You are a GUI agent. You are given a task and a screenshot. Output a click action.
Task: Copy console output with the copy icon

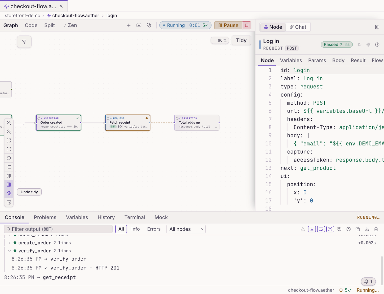(358, 229)
